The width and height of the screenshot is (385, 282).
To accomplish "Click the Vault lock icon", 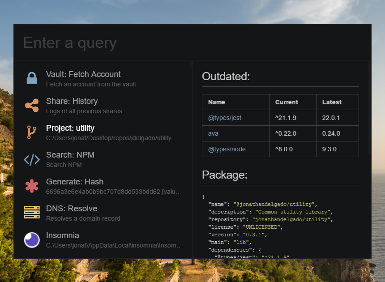I will pyautogui.click(x=32, y=78).
